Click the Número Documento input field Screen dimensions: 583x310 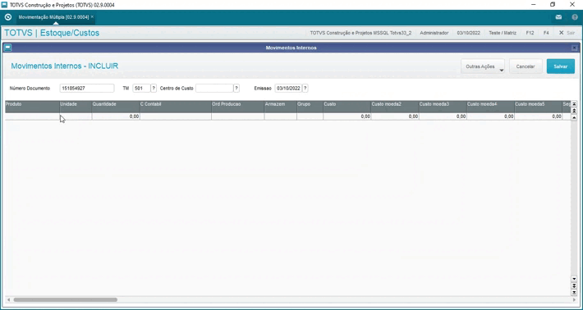(87, 89)
